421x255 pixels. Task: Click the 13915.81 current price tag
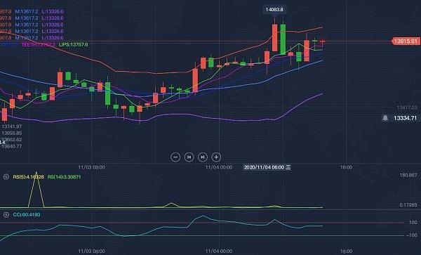406,41
